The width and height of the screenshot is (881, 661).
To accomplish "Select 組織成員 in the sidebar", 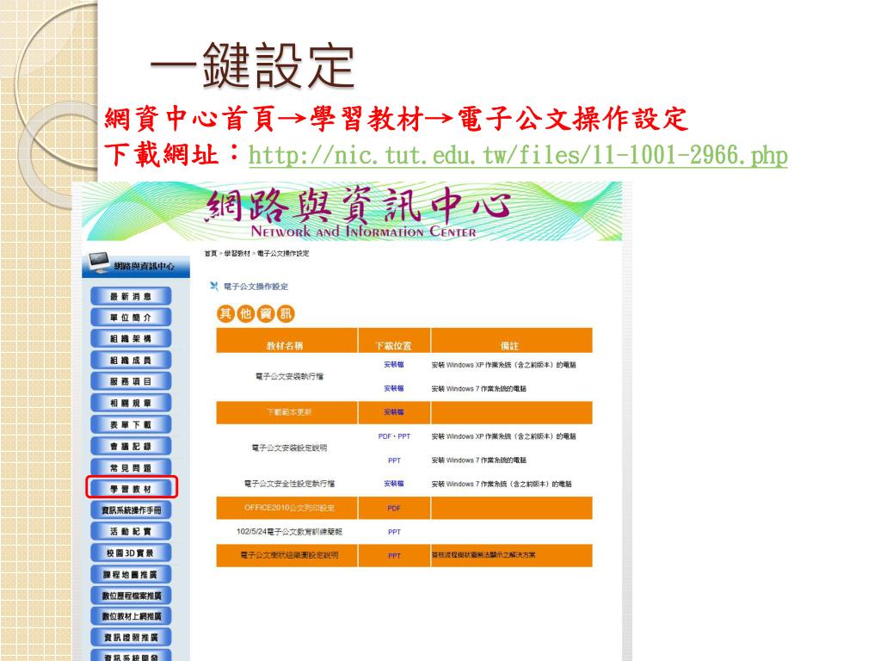I will click(131, 361).
